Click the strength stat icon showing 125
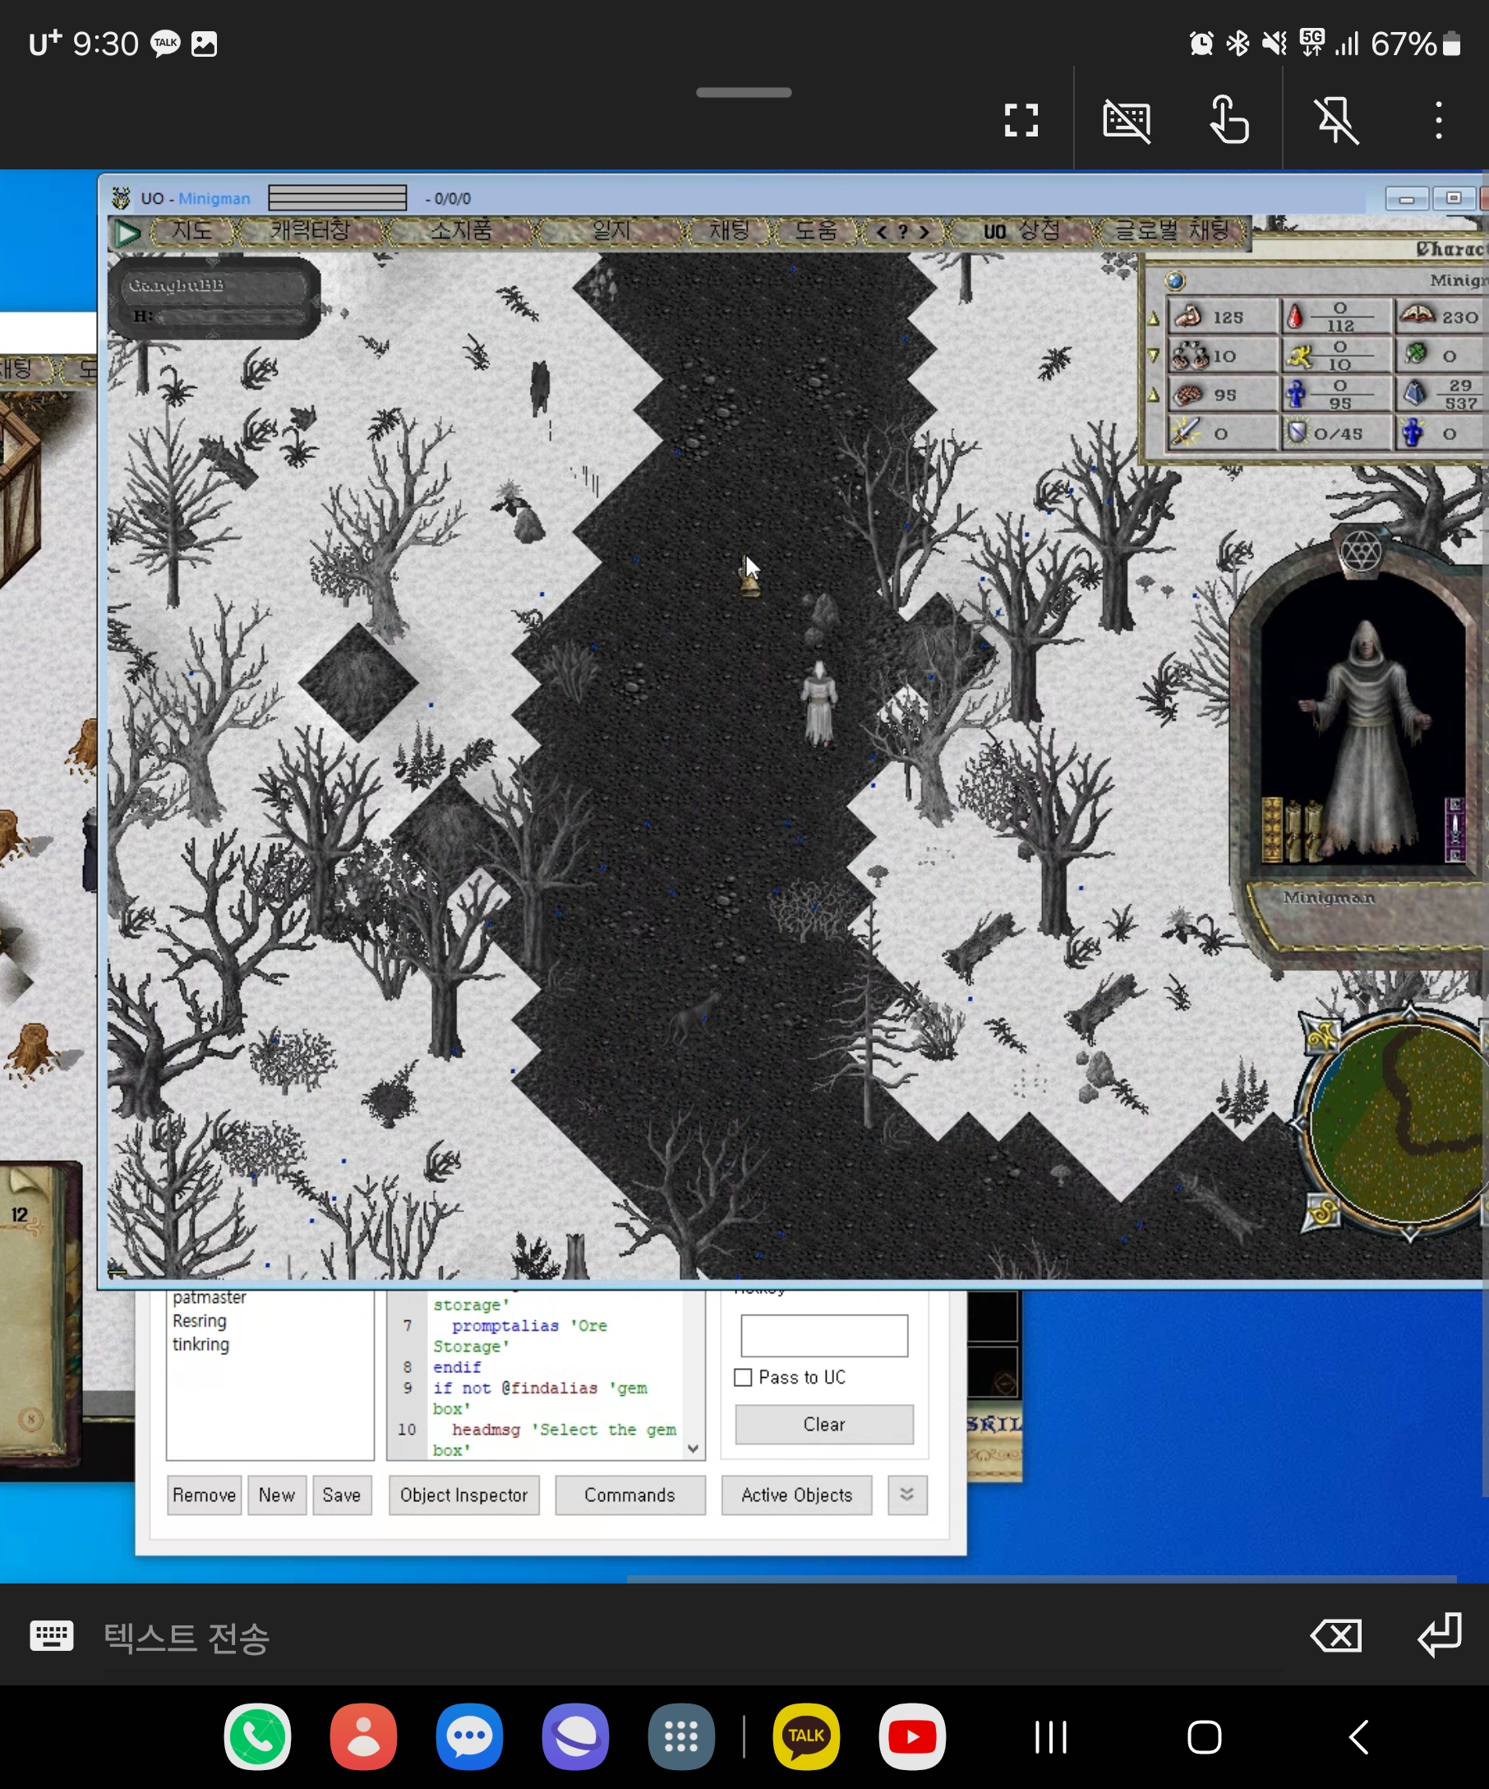Image resolution: width=1489 pixels, height=1789 pixels. [x=1187, y=316]
